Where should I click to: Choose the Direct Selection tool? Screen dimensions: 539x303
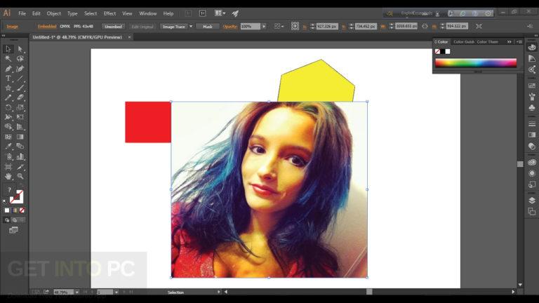(x=20, y=49)
